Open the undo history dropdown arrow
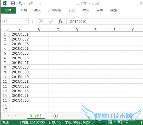This screenshot has height=125, width=143. [25, 3]
